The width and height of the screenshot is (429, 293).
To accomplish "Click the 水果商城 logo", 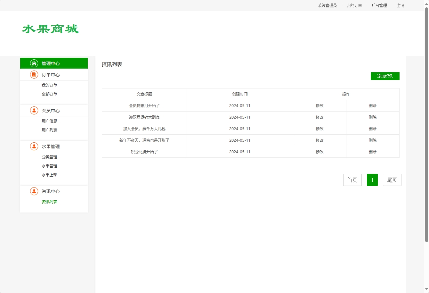I will [50, 29].
